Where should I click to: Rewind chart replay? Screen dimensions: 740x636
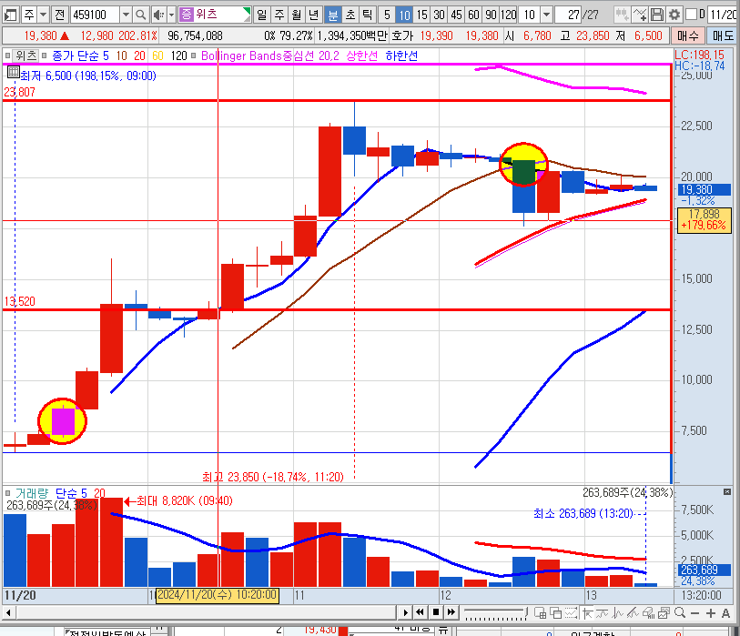click(x=420, y=612)
